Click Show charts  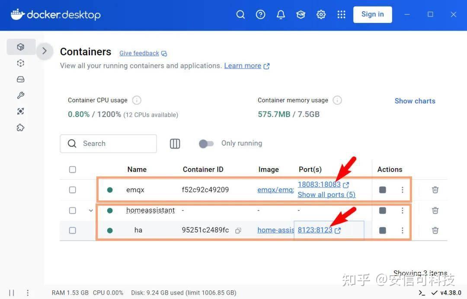click(415, 101)
